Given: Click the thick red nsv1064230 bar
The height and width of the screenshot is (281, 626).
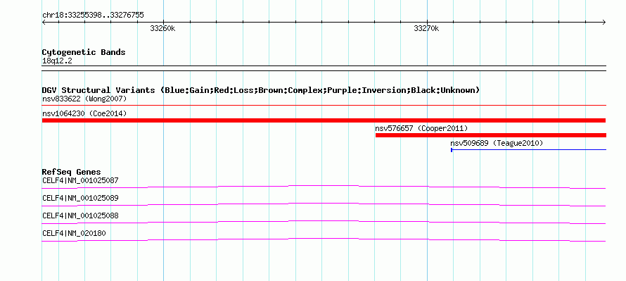Looking at the screenshot, I should pos(324,120).
